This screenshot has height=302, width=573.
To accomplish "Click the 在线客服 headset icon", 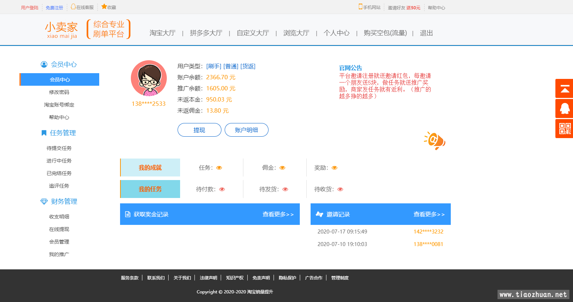I will point(73,7).
